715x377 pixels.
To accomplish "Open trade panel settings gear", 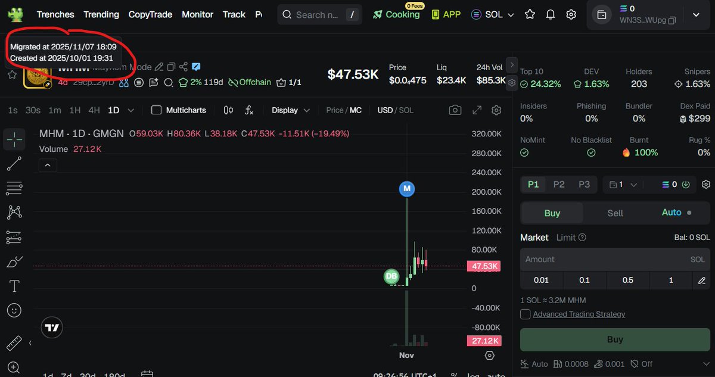I will 706,185.
